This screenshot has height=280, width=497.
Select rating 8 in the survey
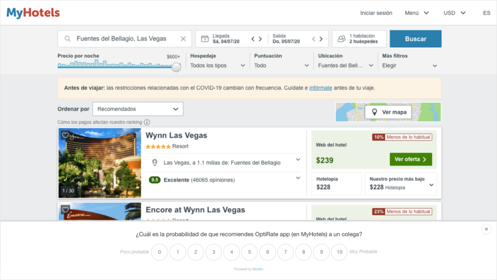coord(303,252)
